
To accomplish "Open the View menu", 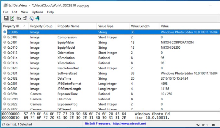I will (24, 12).
